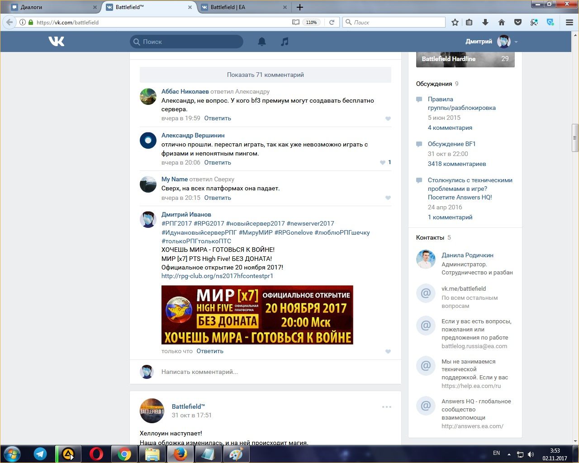579x463 pixels.
Task: Like Аббас Николаев's comment
Action: pos(388,118)
